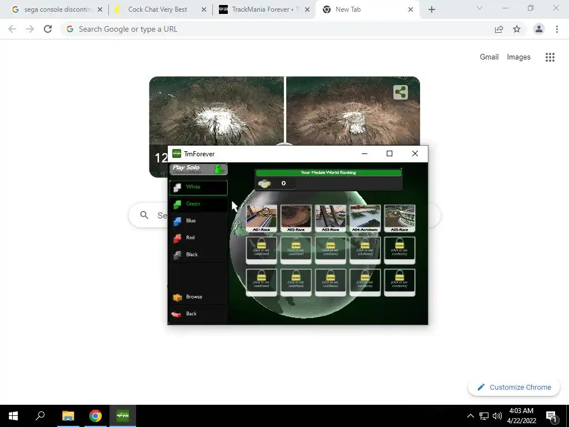Open File Explorer from taskbar
Viewport: 569px width, 427px height.
68,416
